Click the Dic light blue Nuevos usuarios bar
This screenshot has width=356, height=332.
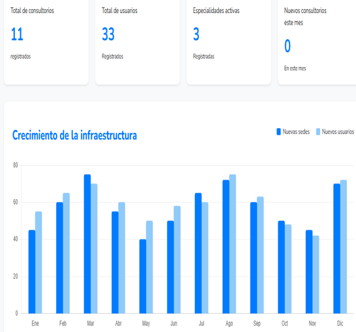tap(343, 247)
